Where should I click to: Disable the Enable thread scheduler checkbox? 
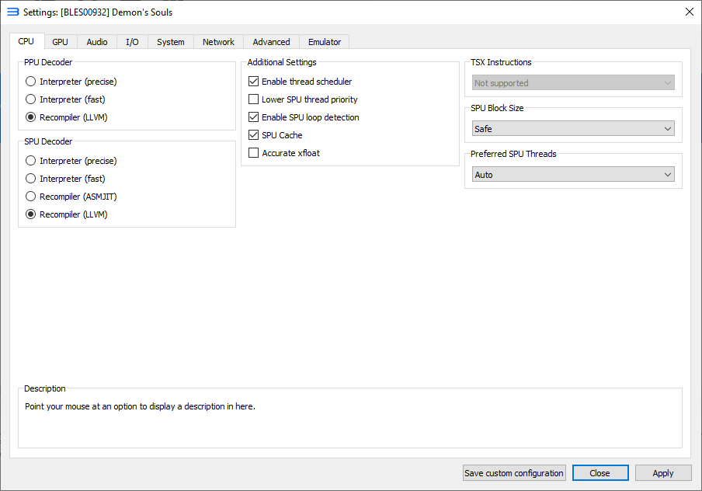click(254, 82)
